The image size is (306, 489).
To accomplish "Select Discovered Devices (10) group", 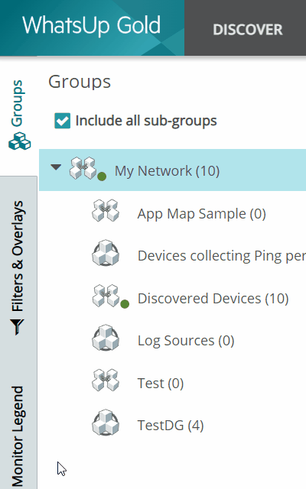I will coord(213,299).
